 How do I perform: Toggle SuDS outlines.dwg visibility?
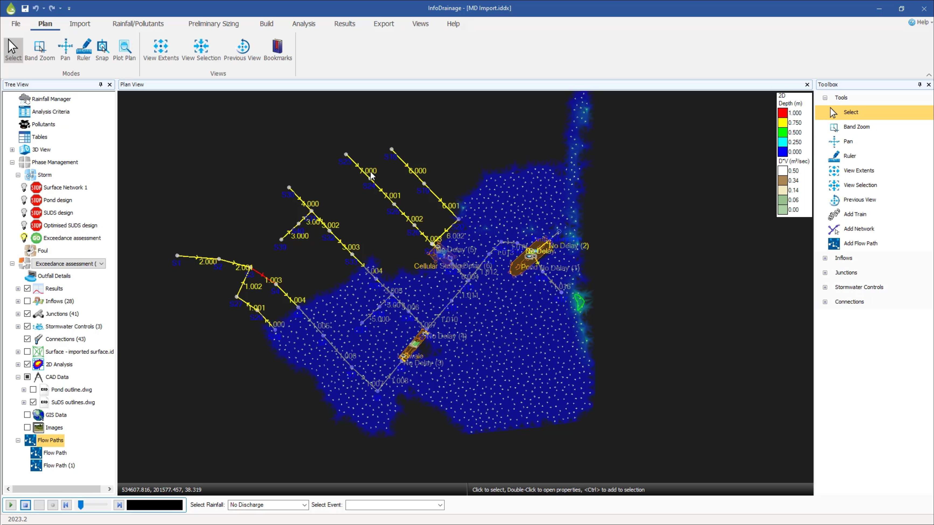33,402
